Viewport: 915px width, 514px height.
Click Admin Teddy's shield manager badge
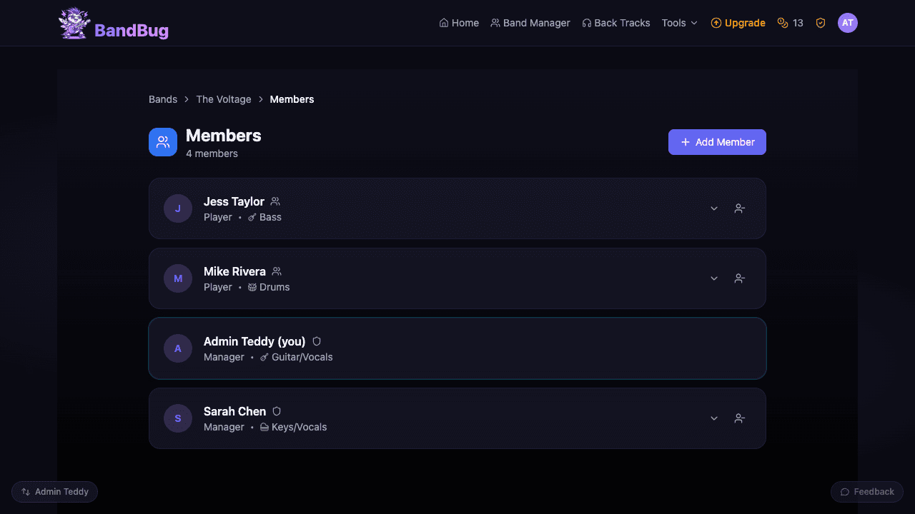point(316,341)
